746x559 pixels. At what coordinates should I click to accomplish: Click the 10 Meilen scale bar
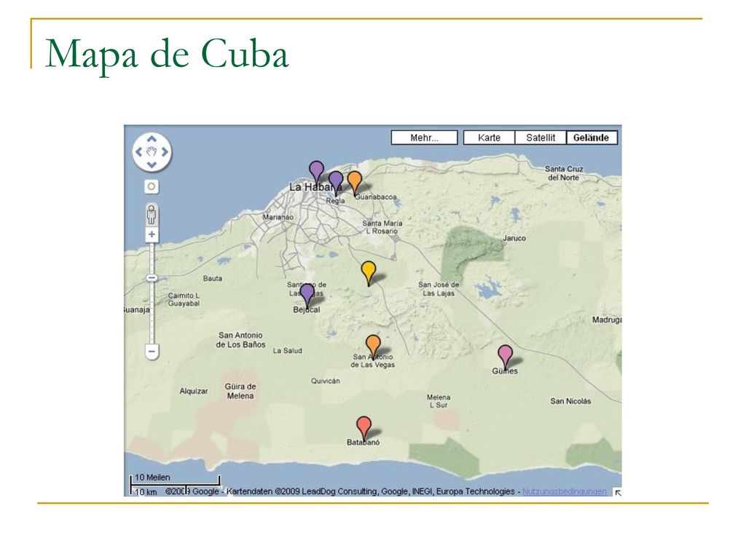pos(175,480)
